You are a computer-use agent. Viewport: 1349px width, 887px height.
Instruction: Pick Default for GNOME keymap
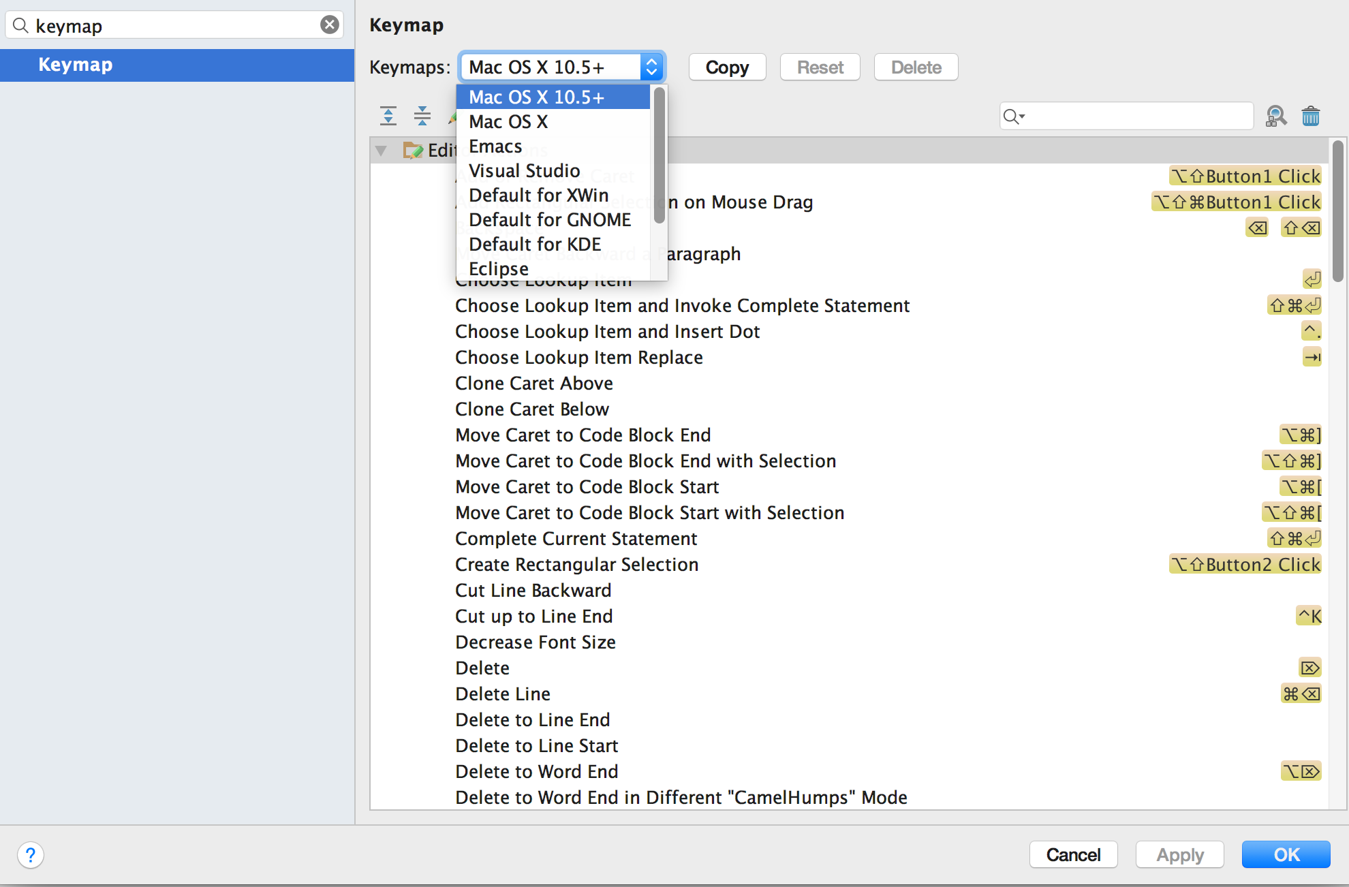[x=550, y=220]
